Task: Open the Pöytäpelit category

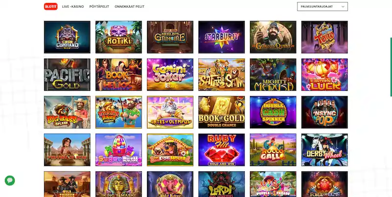Action: pos(99,6)
